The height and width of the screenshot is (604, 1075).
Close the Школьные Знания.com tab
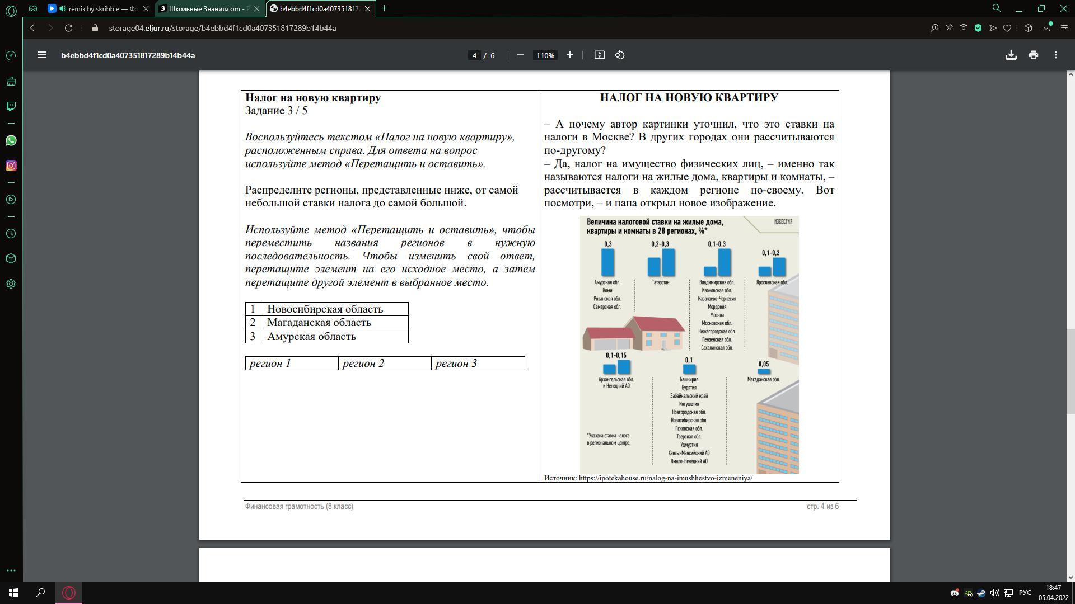pos(257,9)
